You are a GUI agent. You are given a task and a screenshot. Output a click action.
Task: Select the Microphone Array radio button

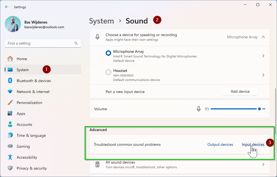(108, 53)
